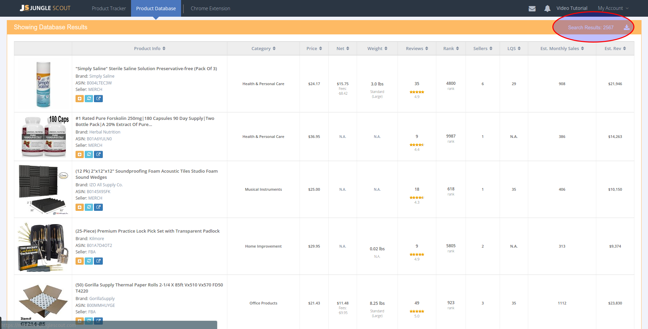Open the acoustic foam tiles product image
Viewport: 648px width, 329px height.
tap(43, 189)
